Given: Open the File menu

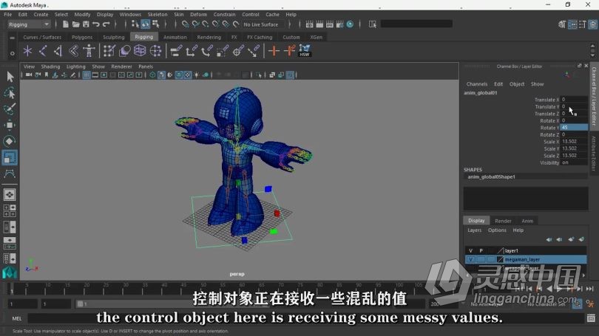Looking at the screenshot, I should pos(7,15).
